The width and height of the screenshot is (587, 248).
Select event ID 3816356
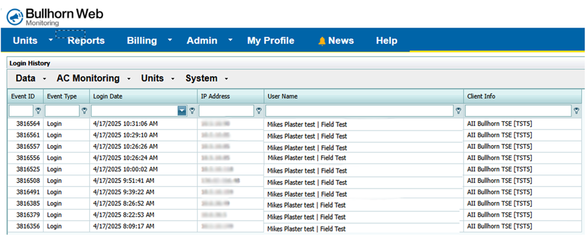click(28, 226)
